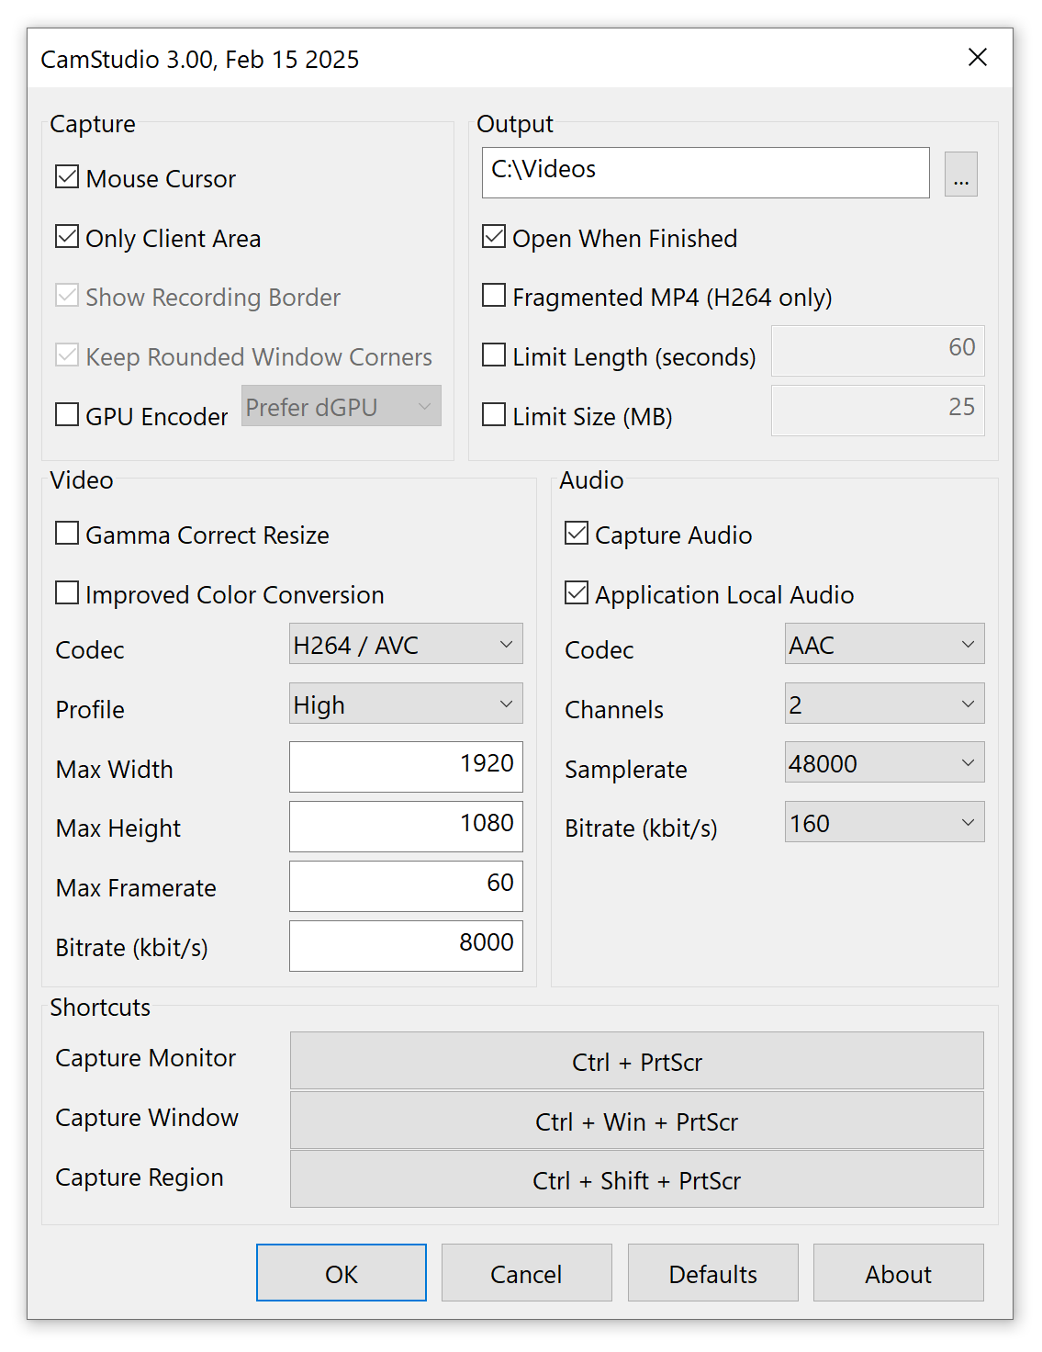Image resolution: width=1042 pixels, height=1352 pixels.
Task: Enable the GPU Encoder checkbox
Action: pos(67,415)
